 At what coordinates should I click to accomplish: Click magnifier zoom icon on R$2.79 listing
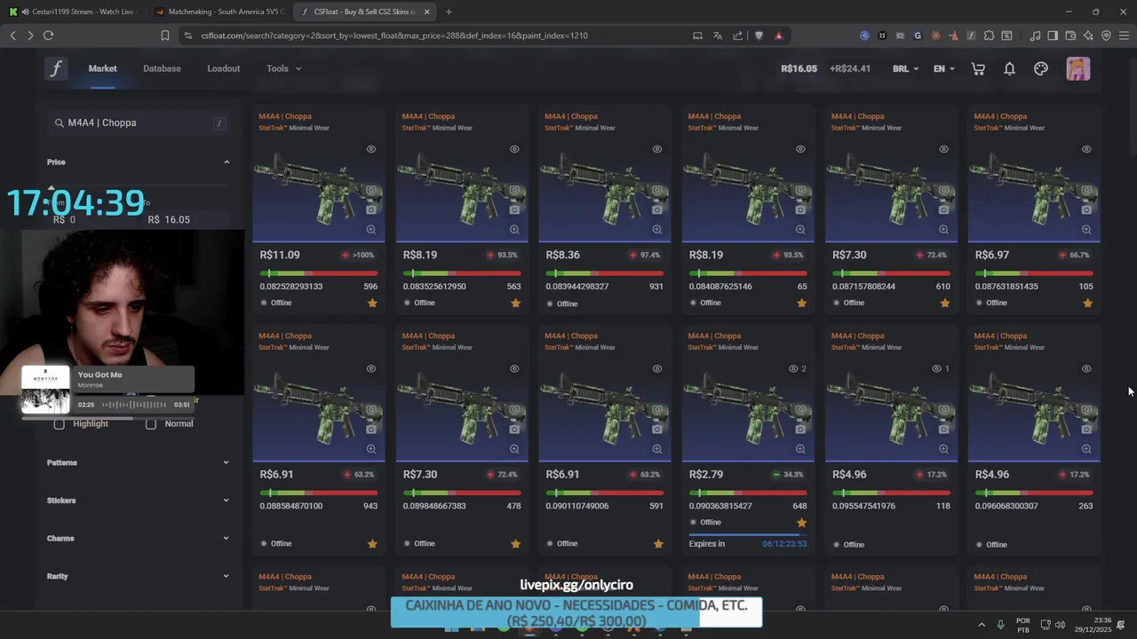point(800,449)
